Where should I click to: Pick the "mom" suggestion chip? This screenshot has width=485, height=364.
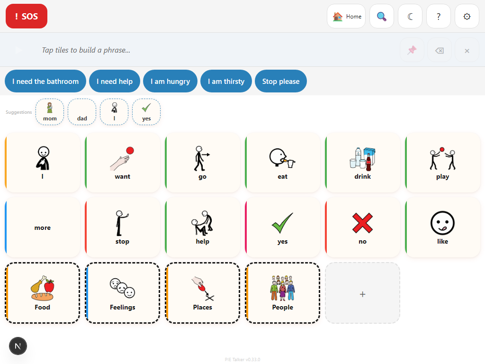coord(50,112)
